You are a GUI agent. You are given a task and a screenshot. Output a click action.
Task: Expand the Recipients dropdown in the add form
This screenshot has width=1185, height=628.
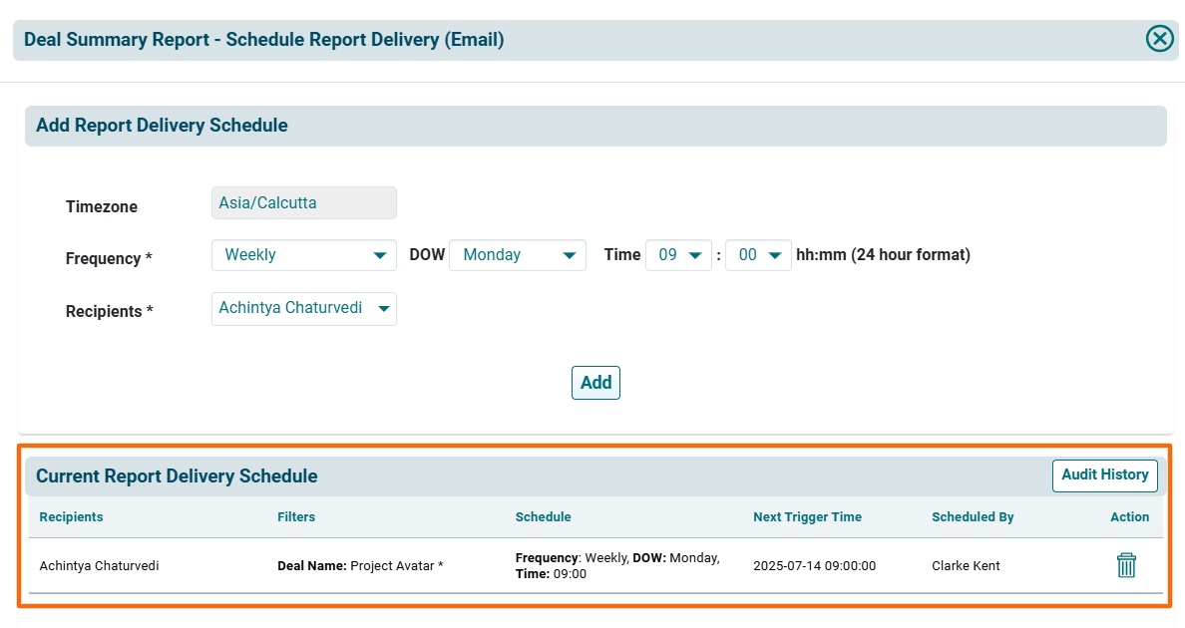click(303, 308)
